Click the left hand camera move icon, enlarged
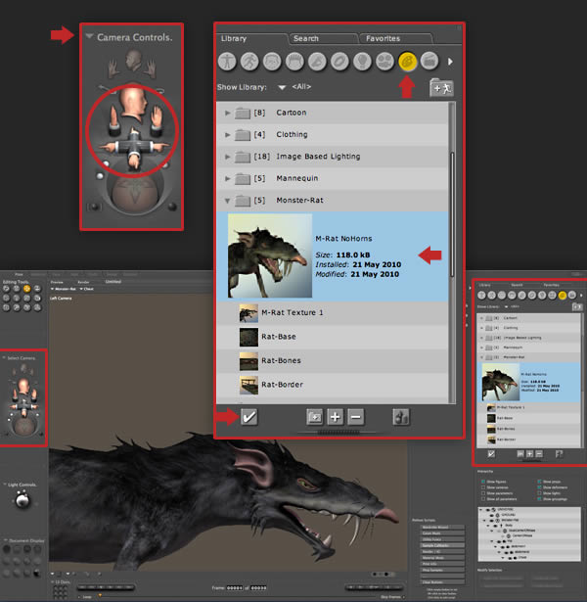Image resolution: width=587 pixels, height=602 pixels. (x=114, y=121)
